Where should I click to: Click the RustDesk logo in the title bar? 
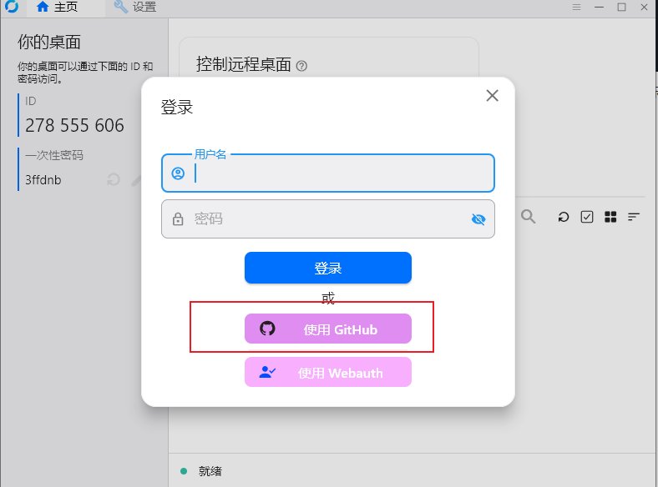pos(12,7)
